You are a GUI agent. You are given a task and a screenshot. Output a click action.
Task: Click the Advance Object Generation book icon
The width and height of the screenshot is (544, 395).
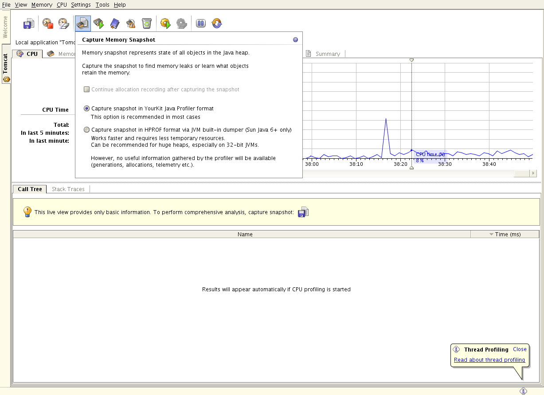(115, 23)
